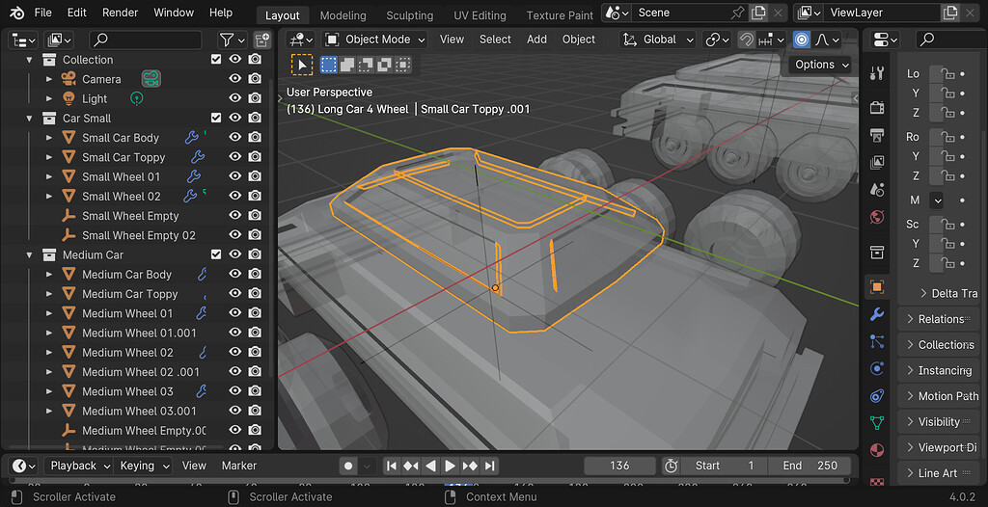Click Jump to Endpoint in the timeline
The height and width of the screenshot is (507, 988).
click(x=490, y=466)
